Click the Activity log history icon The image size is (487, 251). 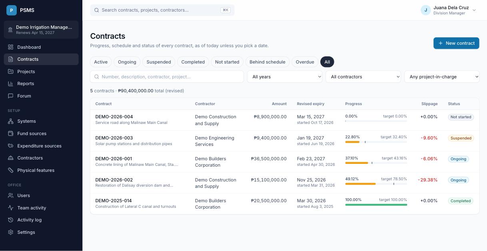coord(11,220)
